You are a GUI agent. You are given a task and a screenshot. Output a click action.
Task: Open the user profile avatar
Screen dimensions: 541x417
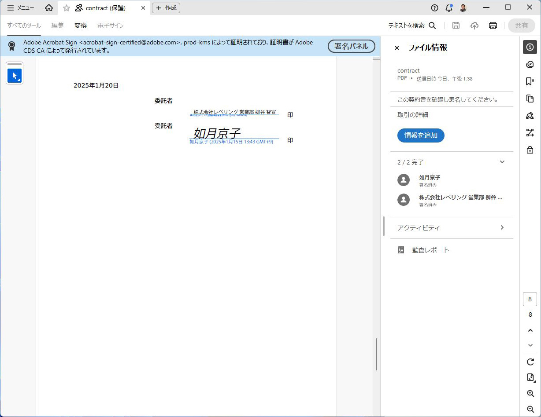point(463,7)
